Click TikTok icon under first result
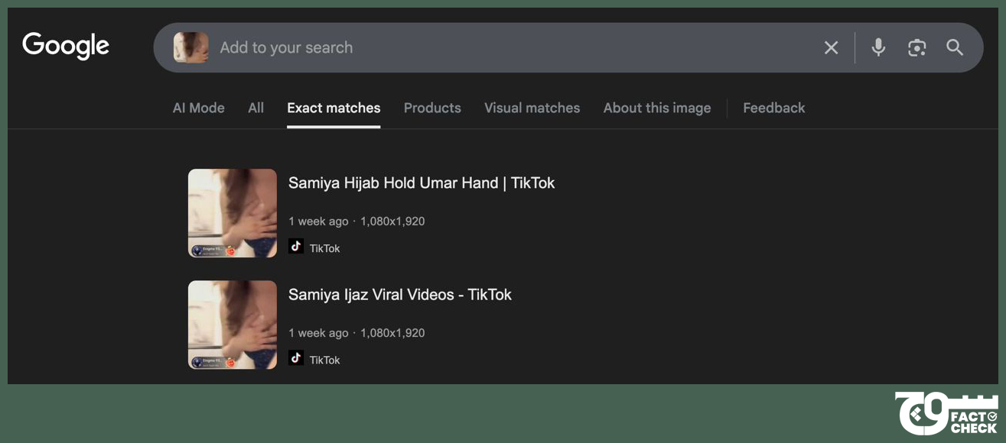This screenshot has width=1006, height=443. (x=296, y=247)
